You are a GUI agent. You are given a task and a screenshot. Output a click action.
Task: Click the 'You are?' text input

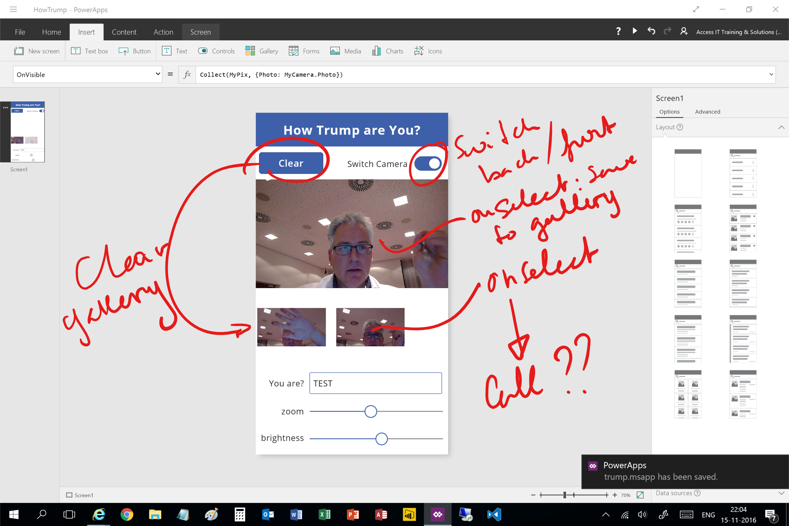pos(375,383)
